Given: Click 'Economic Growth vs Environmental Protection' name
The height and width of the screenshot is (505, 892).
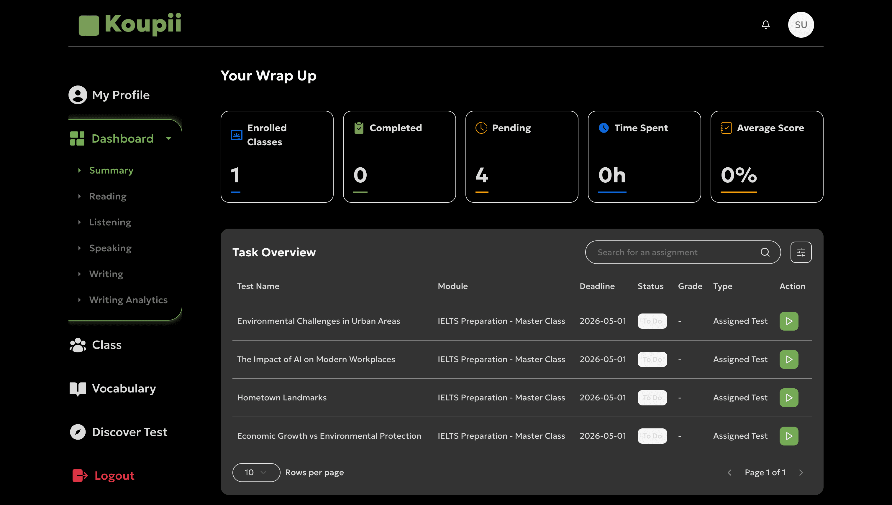Looking at the screenshot, I should click(x=329, y=436).
